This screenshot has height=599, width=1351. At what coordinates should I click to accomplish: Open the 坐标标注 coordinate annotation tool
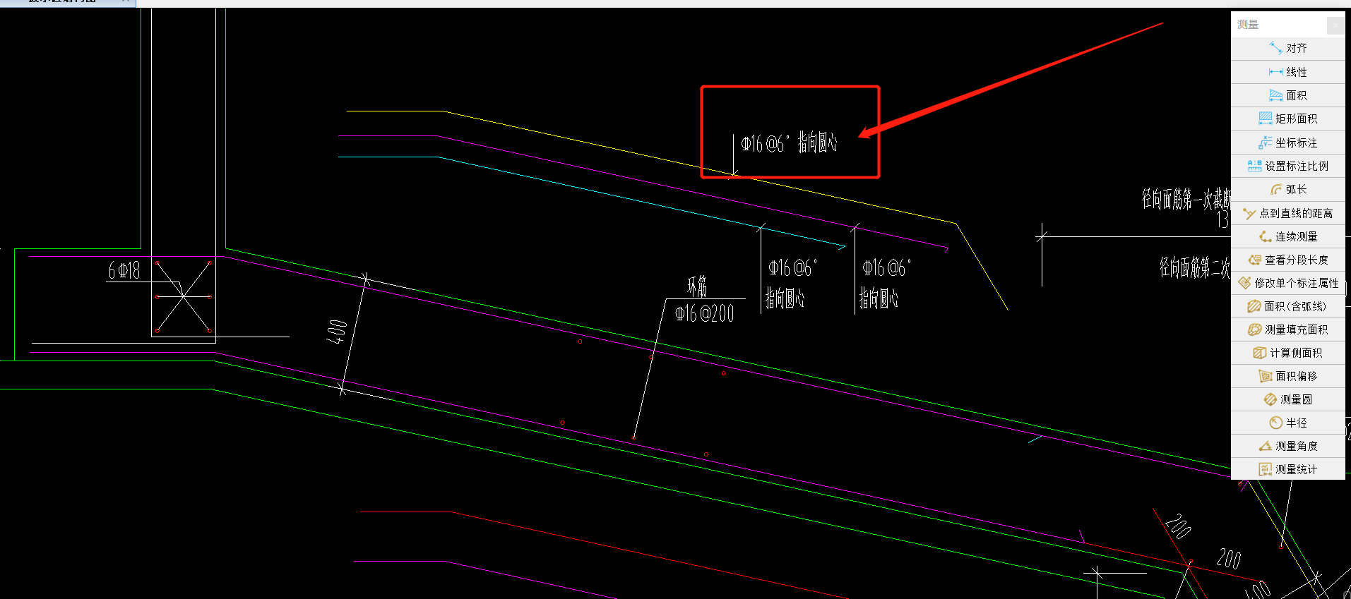(1287, 143)
